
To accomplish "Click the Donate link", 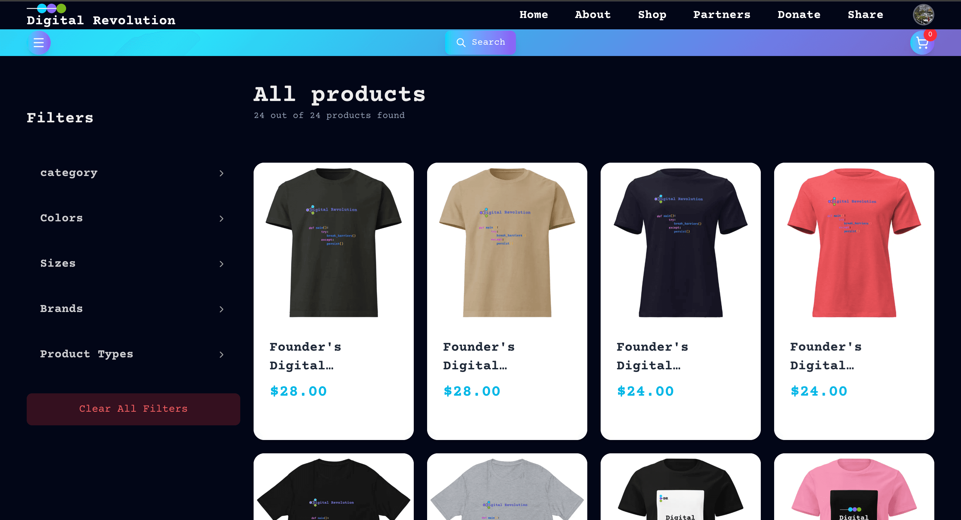I will point(799,15).
